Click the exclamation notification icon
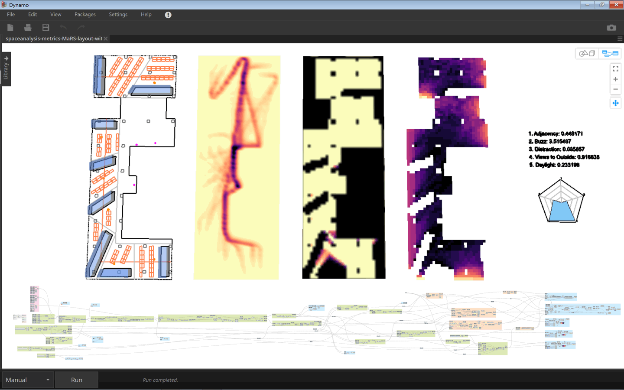The image size is (624, 390). (168, 15)
